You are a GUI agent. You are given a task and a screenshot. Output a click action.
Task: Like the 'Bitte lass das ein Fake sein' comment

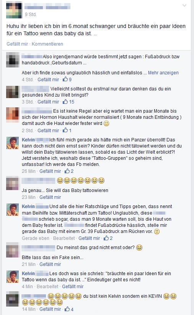point(50,264)
